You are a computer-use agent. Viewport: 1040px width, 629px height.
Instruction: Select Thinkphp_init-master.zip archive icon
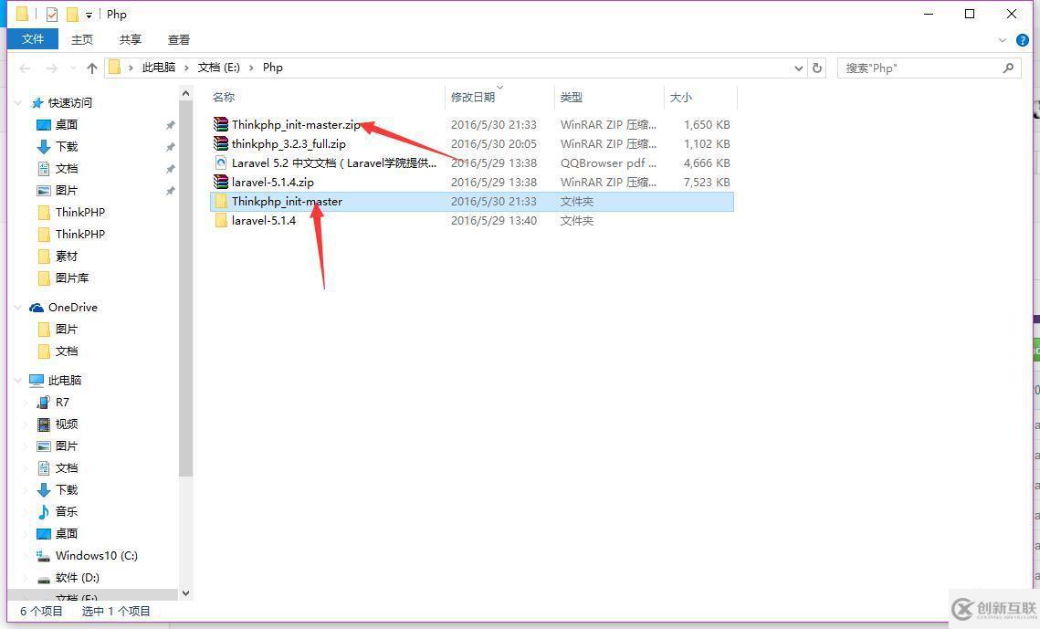pyautogui.click(x=221, y=124)
